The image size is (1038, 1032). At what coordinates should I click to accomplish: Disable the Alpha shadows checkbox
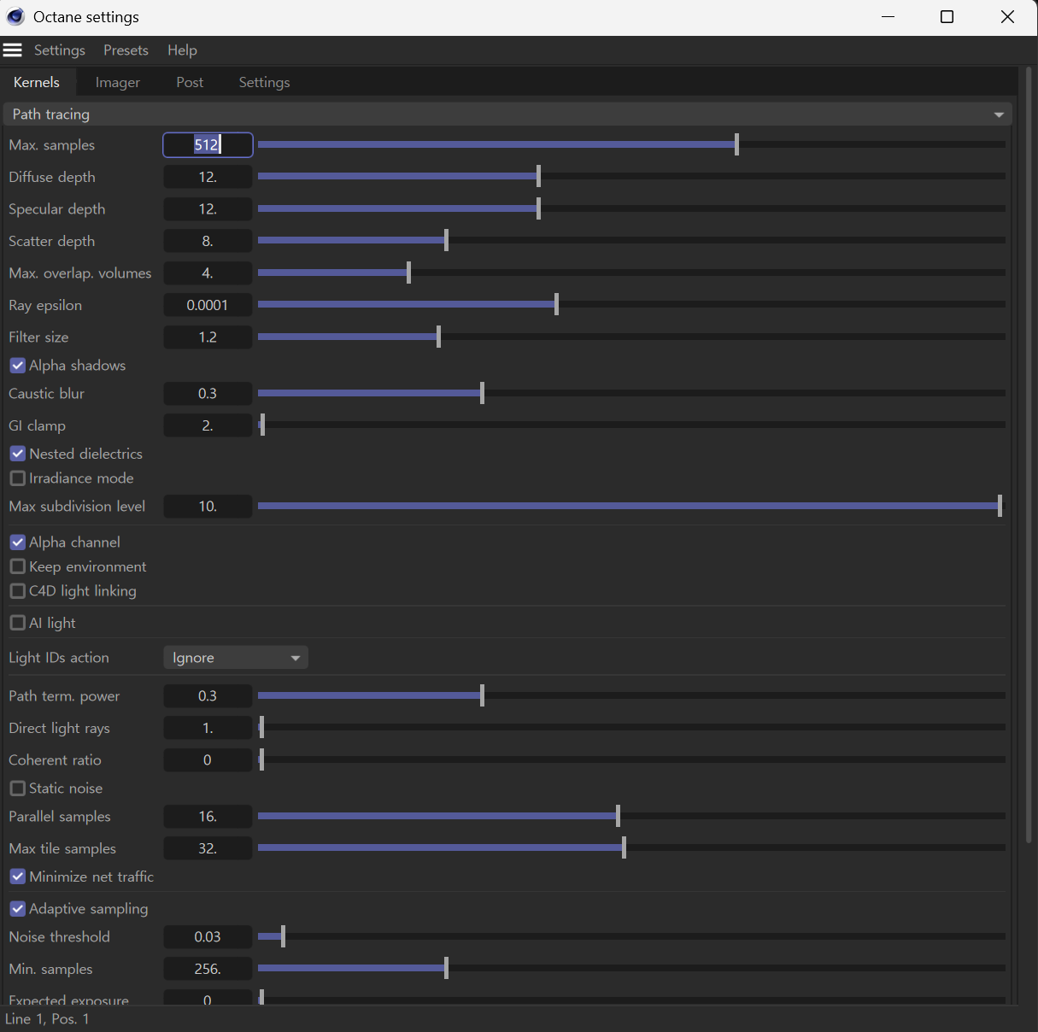(18, 366)
